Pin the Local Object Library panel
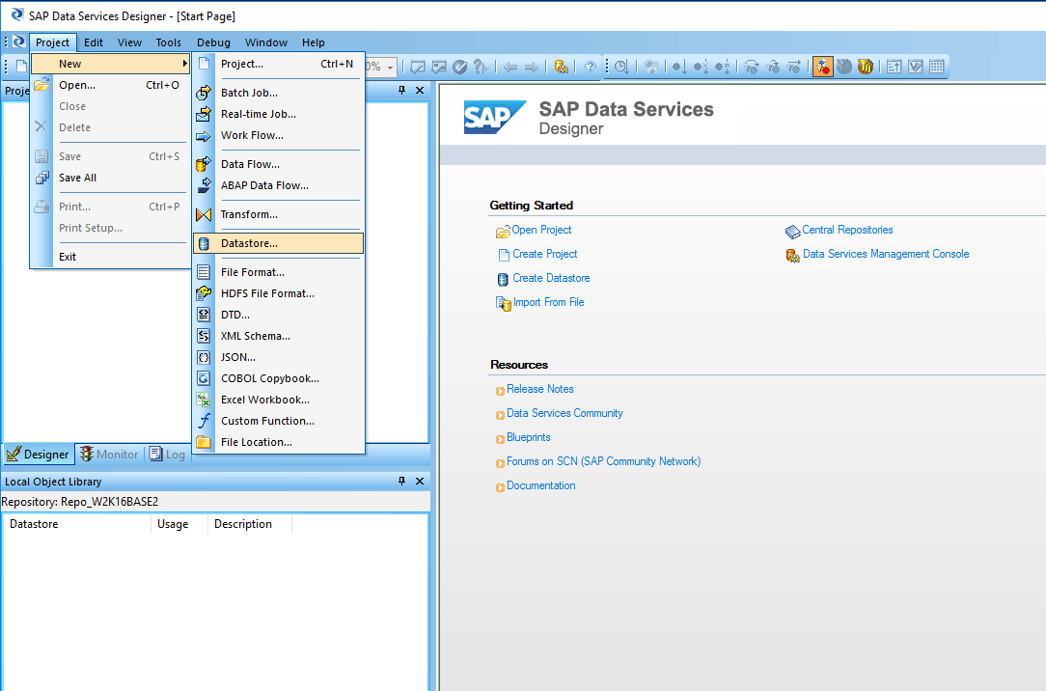Screen dimensions: 1046x691 (401, 481)
